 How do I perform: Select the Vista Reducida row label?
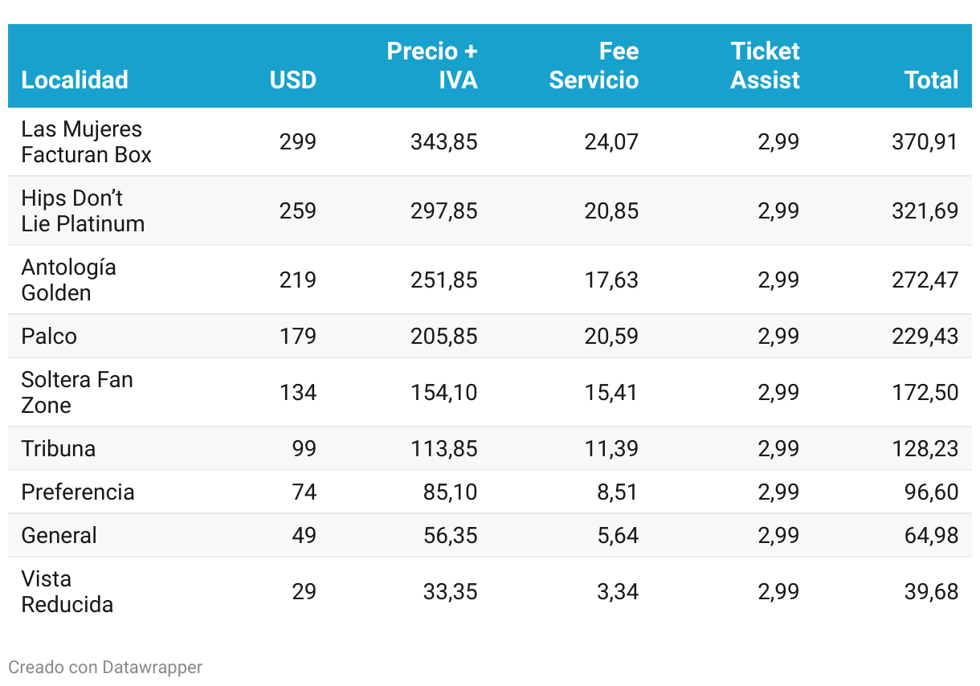click(x=67, y=592)
